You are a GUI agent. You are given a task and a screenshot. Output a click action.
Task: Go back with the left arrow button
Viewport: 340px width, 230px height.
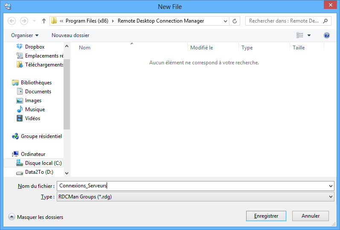[x=12, y=21]
